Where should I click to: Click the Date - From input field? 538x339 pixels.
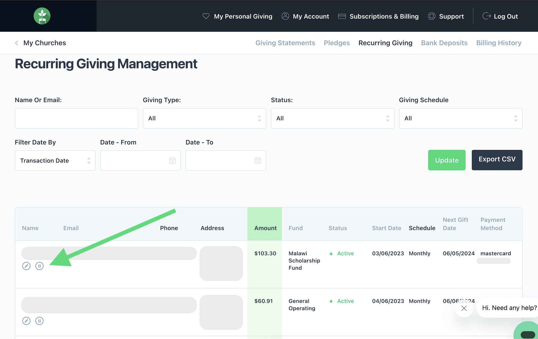click(x=140, y=160)
